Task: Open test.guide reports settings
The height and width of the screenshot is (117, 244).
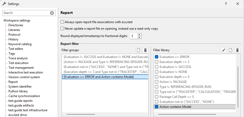Action: click(21, 101)
